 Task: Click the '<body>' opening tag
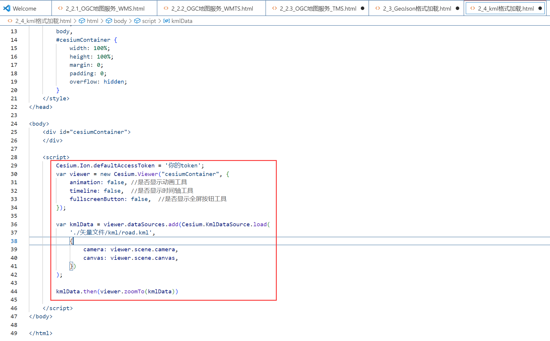point(39,124)
